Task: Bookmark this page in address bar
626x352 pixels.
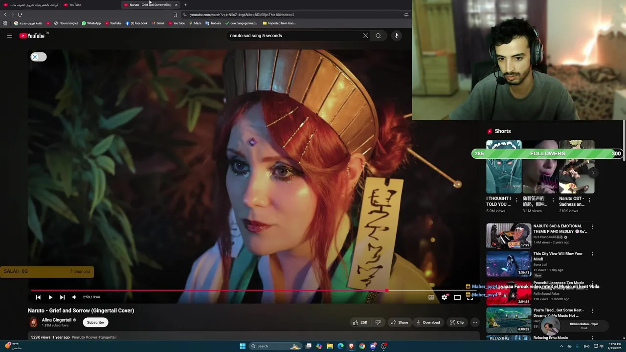Action: click(175, 15)
